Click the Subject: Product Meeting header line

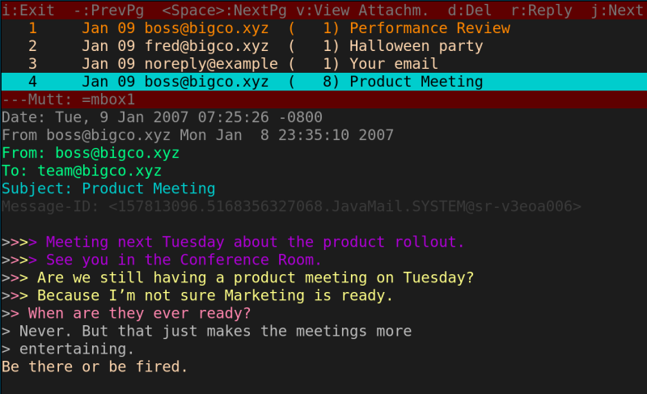[108, 189]
